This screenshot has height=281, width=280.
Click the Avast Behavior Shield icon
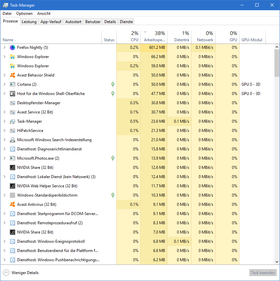pos(13,75)
